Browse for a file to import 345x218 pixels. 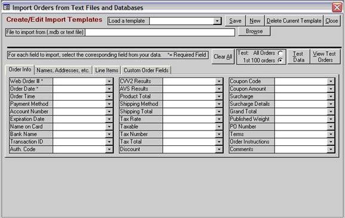coord(254,32)
